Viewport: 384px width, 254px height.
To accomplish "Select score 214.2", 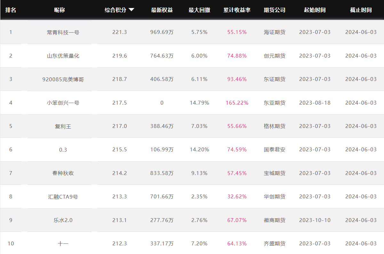I will 120,173.
